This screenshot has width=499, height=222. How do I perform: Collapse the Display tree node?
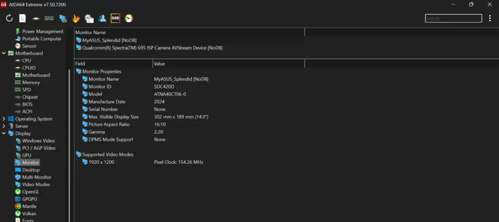pos(4,133)
